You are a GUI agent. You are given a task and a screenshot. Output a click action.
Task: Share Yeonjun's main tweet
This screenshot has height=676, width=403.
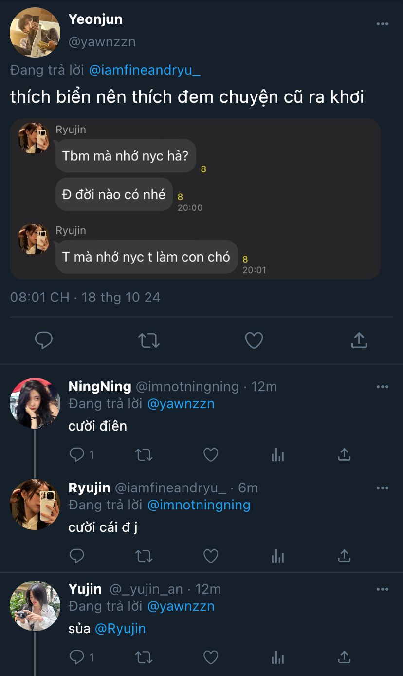359,340
